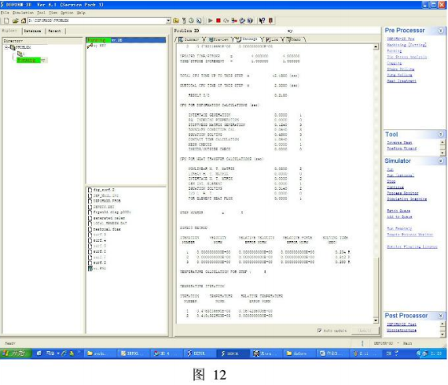The width and height of the screenshot is (448, 385).
Task: Click the Tool panel scroll down arrow
Action: pos(442,154)
